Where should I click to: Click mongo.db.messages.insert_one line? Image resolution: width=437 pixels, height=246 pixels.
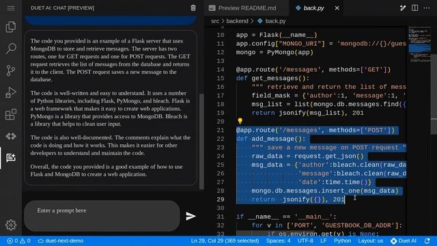click(x=325, y=191)
